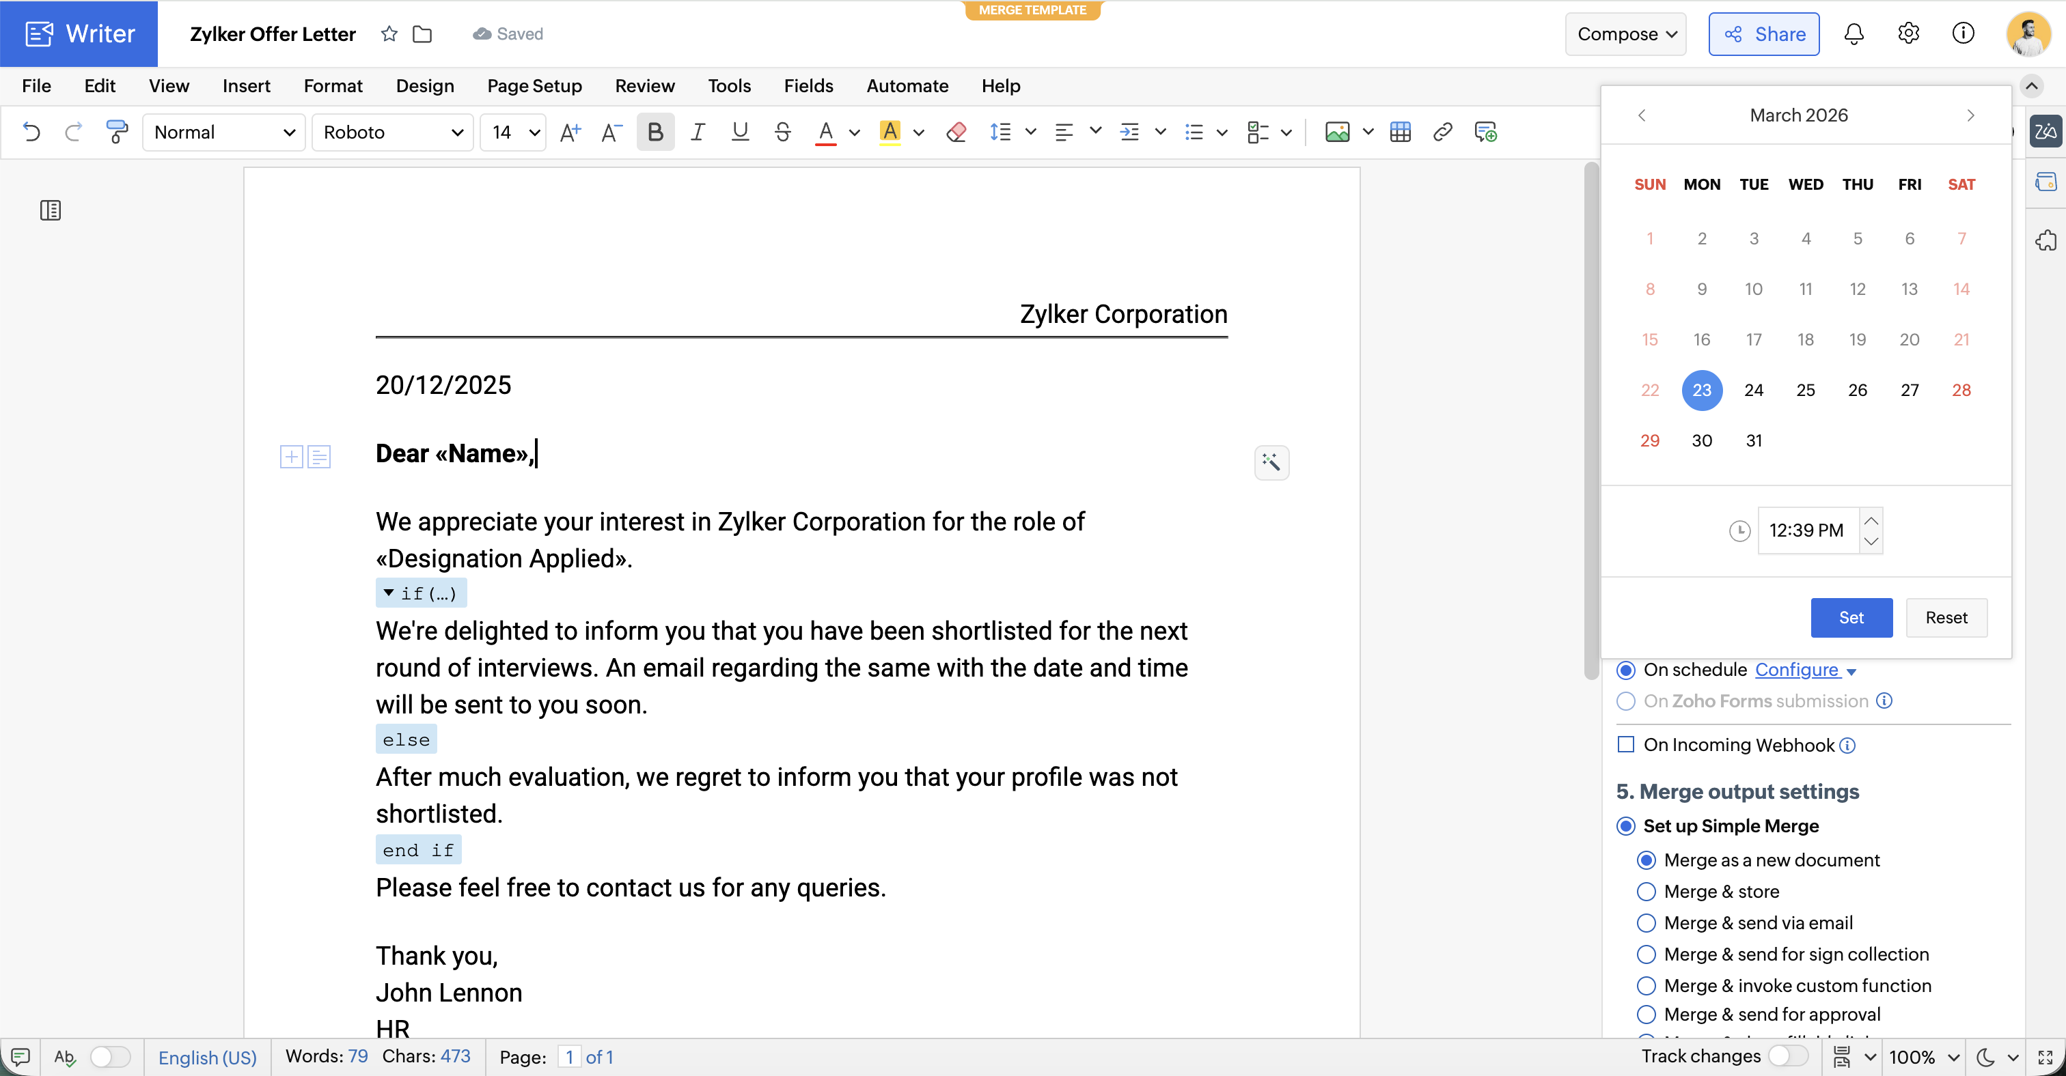Click the insert table icon
2066x1076 pixels.
coord(1401,131)
